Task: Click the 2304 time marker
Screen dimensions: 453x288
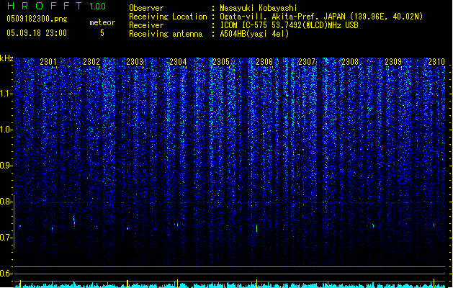Action: click(x=178, y=62)
